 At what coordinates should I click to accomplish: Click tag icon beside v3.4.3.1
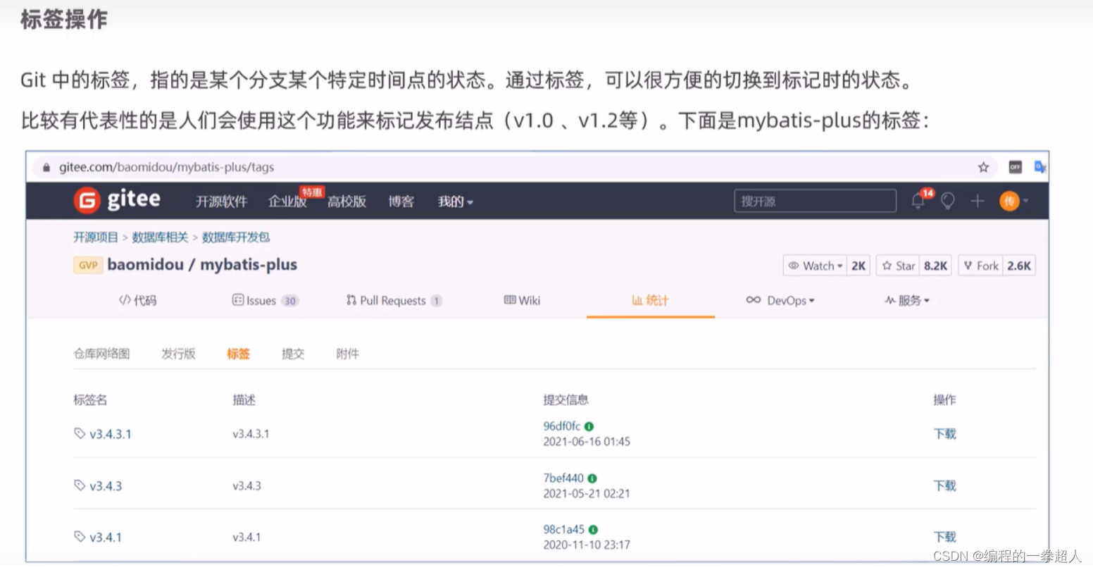(80, 433)
